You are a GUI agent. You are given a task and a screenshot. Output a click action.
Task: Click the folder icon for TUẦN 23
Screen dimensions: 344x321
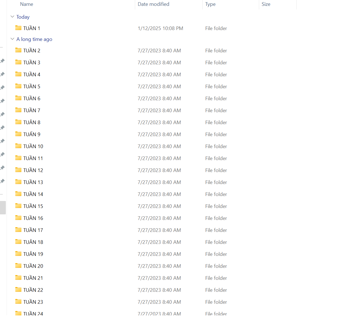pos(18,302)
